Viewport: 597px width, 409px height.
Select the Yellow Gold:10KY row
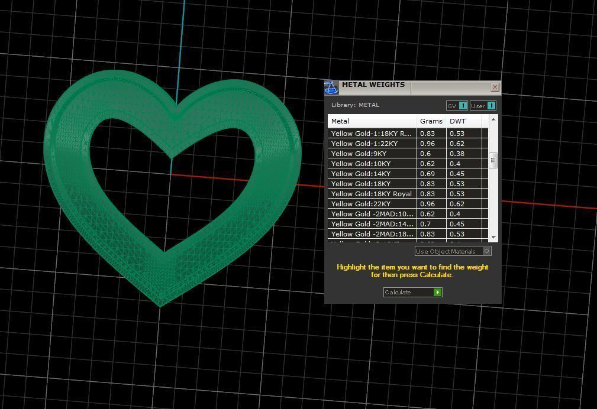click(408, 164)
